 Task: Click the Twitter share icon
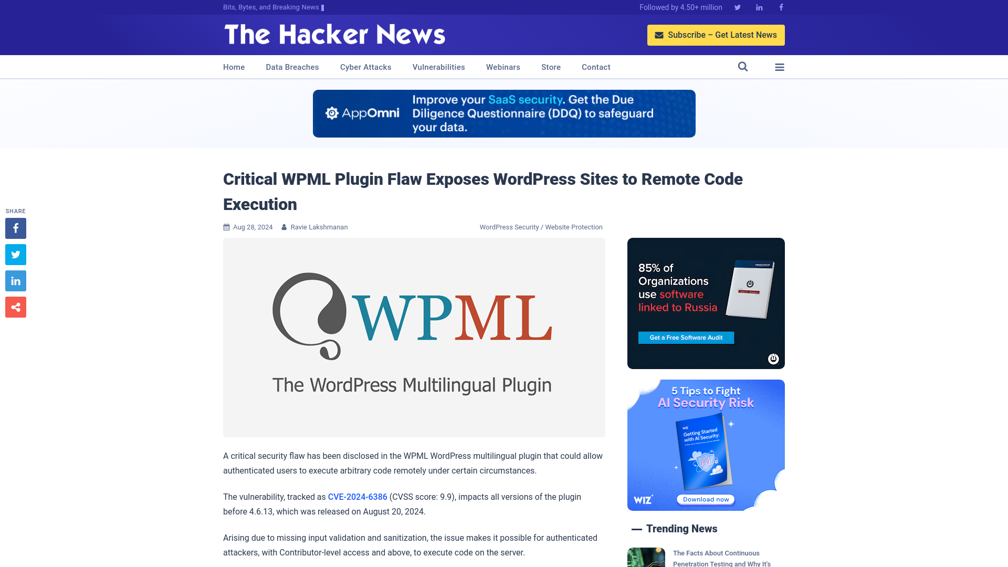click(15, 255)
